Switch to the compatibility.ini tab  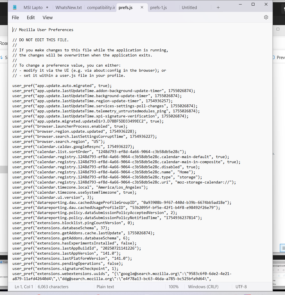[101, 8]
